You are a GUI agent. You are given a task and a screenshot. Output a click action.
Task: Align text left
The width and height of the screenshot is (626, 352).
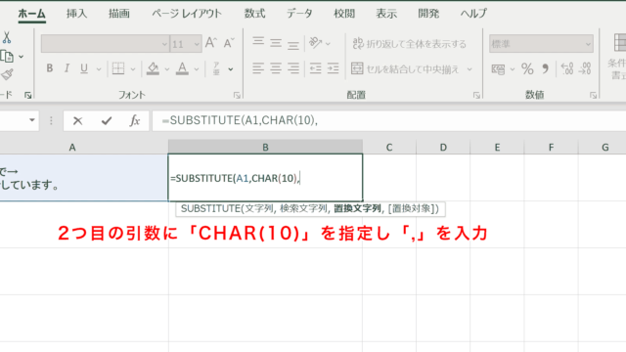(x=258, y=68)
